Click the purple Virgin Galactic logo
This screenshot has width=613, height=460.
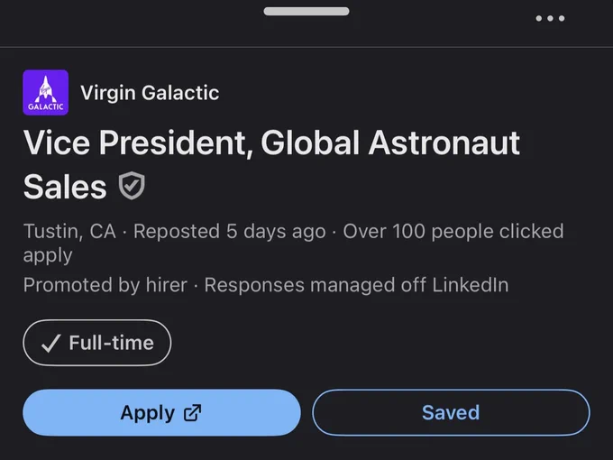click(46, 92)
